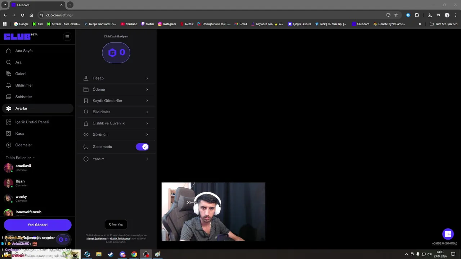Select Ayarlar in the sidebar
This screenshot has width=461, height=259.
(37, 108)
